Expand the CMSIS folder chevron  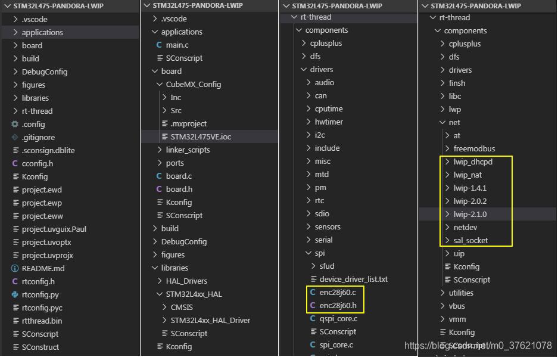tap(164, 307)
